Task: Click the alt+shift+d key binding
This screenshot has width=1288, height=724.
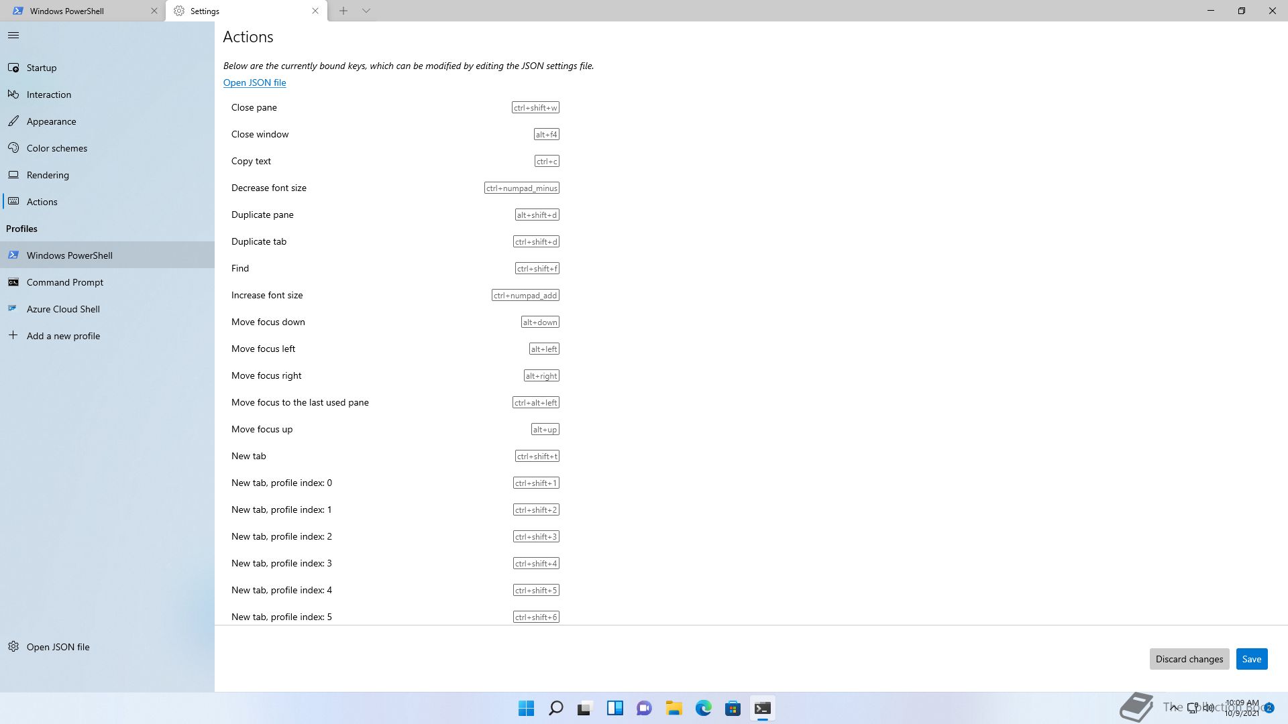Action: coord(537,215)
